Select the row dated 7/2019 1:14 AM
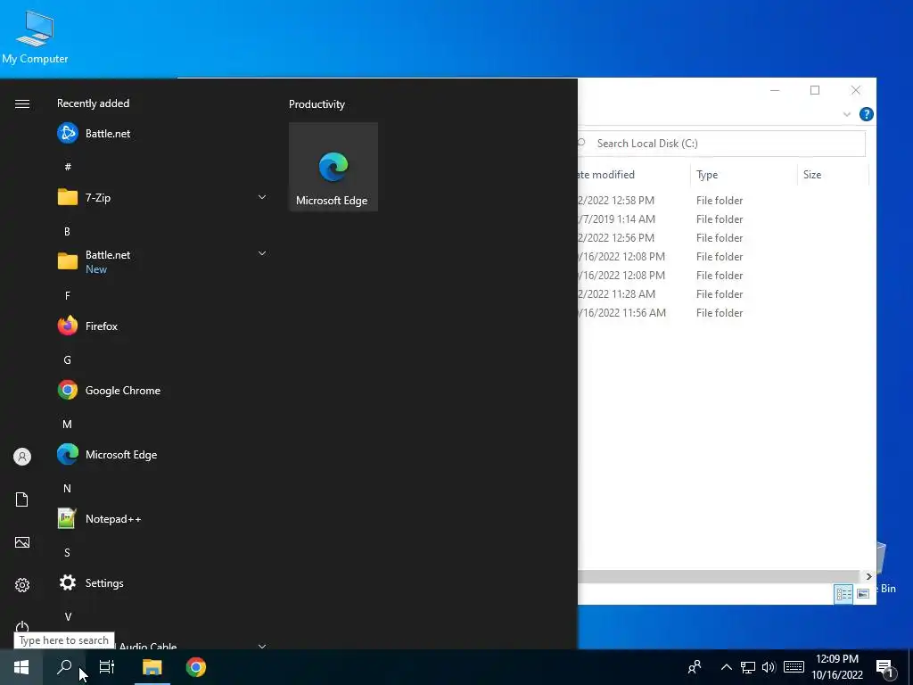The width and height of the screenshot is (913, 685). [x=722, y=219]
